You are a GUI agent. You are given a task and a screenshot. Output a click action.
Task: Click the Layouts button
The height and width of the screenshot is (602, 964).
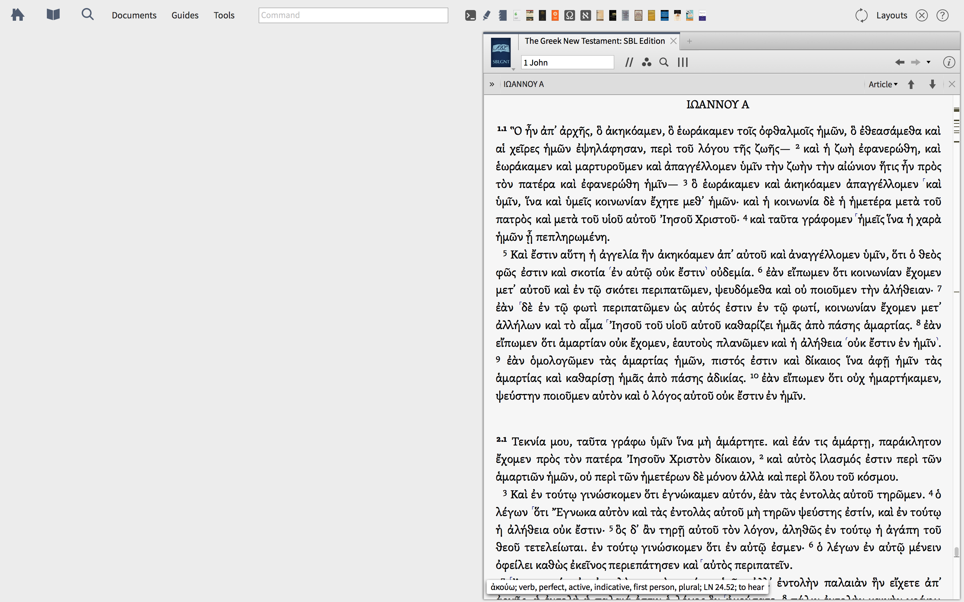coord(891,15)
